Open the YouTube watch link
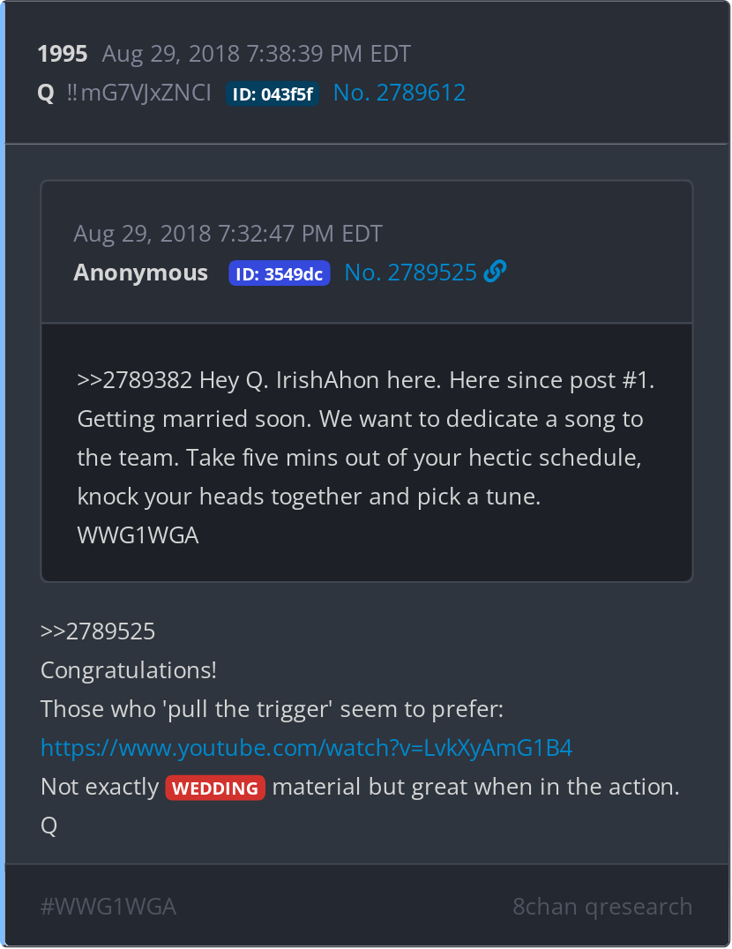Viewport: 732px width, 949px height. click(306, 748)
